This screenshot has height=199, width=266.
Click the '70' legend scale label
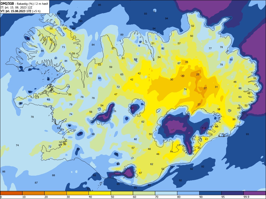[x=157, y=197]
